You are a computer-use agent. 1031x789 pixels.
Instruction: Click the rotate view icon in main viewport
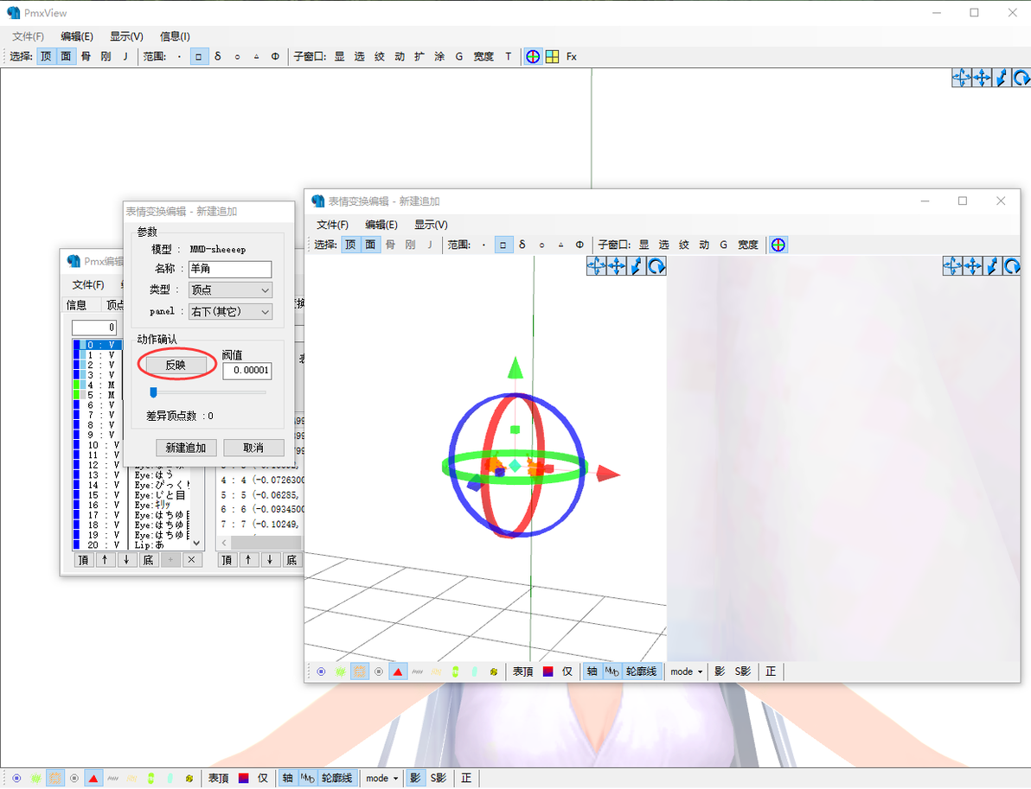tap(1021, 78)
